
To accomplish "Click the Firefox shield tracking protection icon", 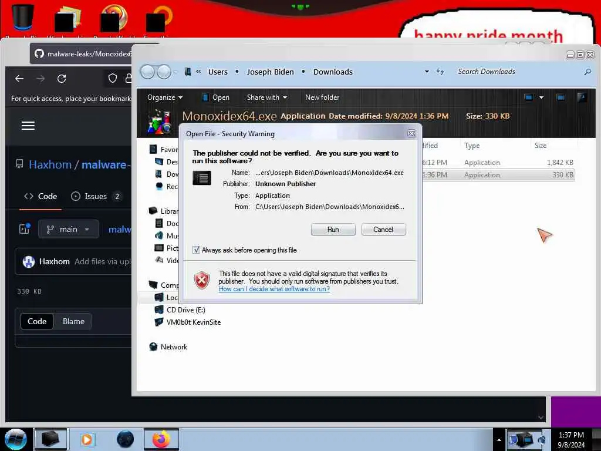I will pos(112,79).
